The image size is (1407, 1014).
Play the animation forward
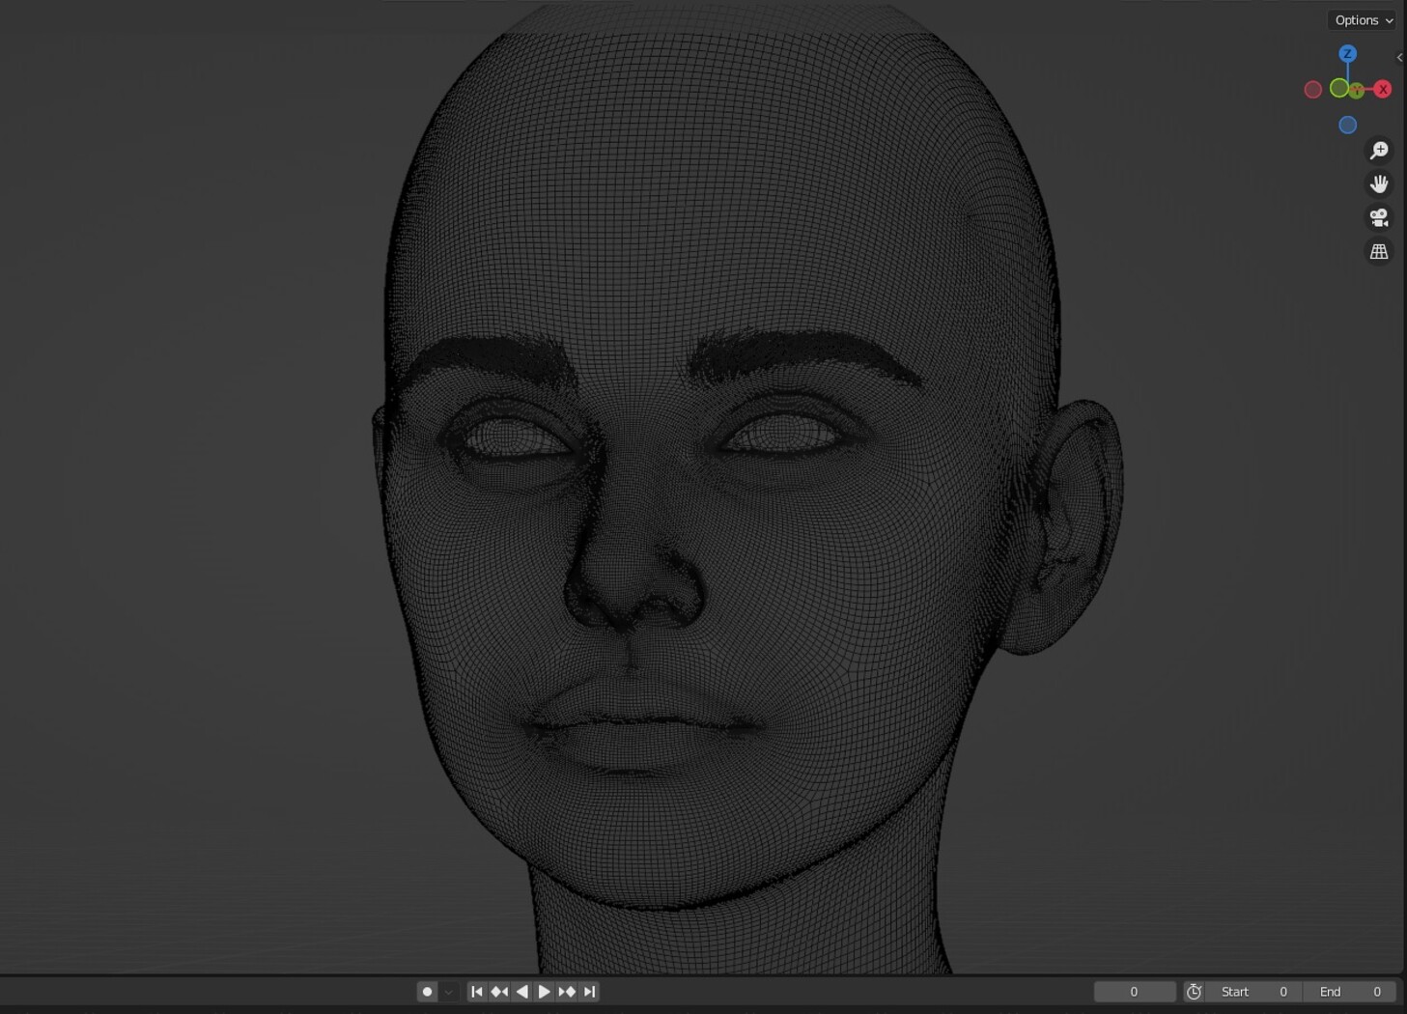coord(544,992)
